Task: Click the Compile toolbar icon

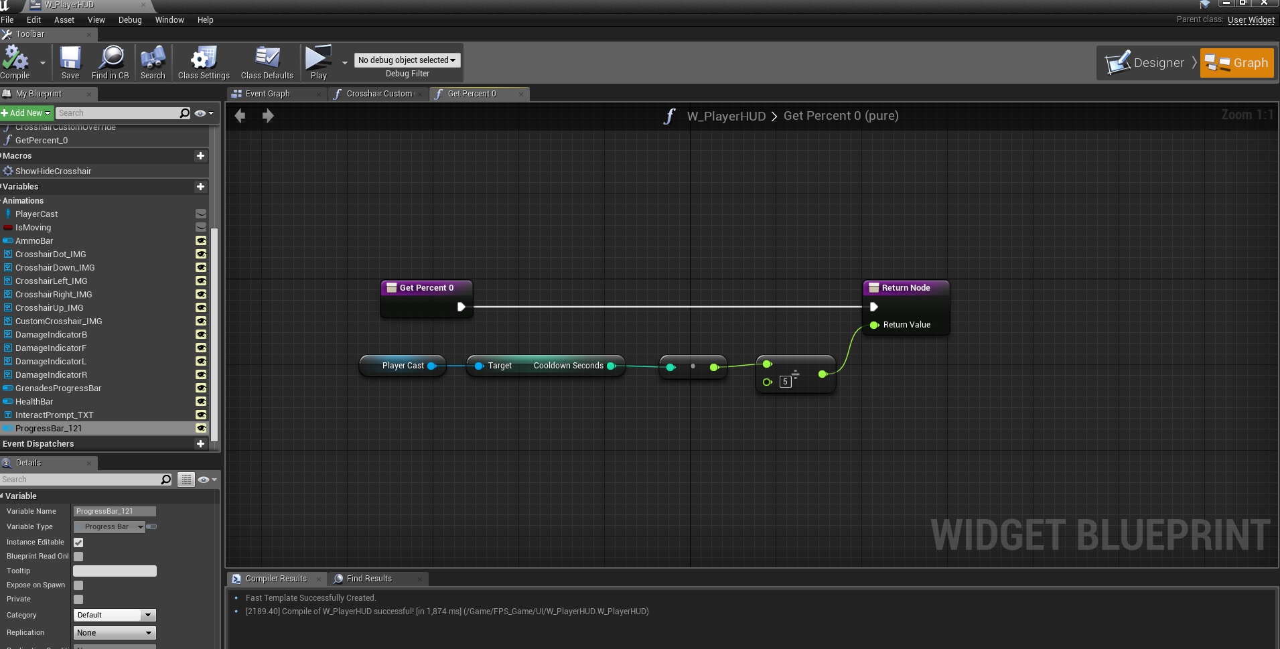Action: 15,60
